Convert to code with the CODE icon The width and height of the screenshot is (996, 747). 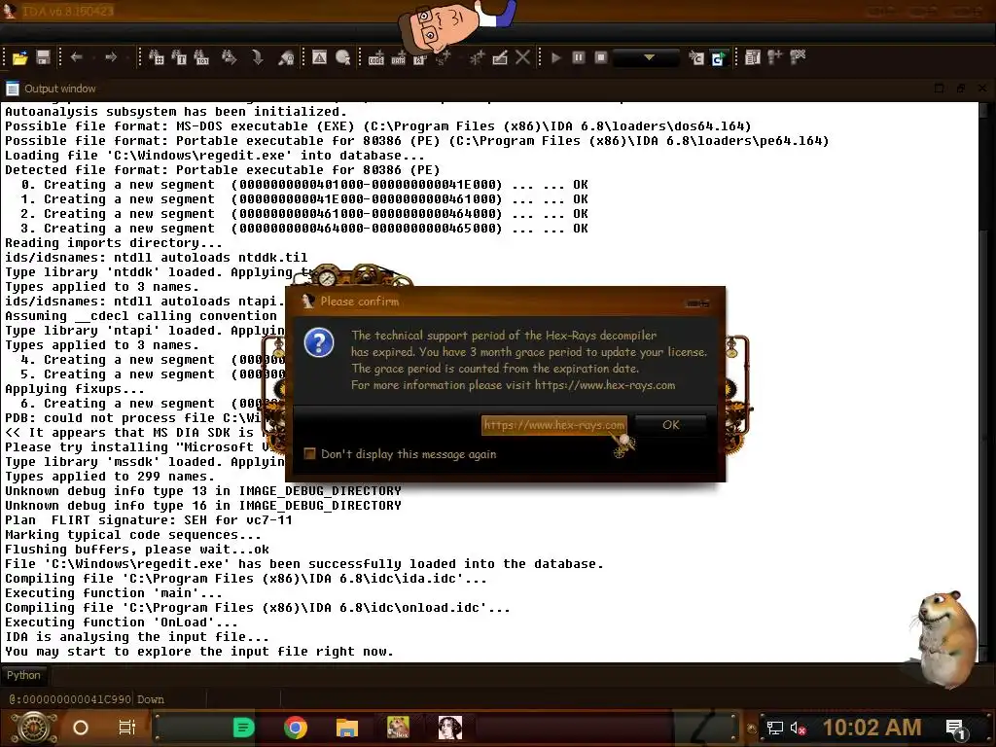(376, 57)
